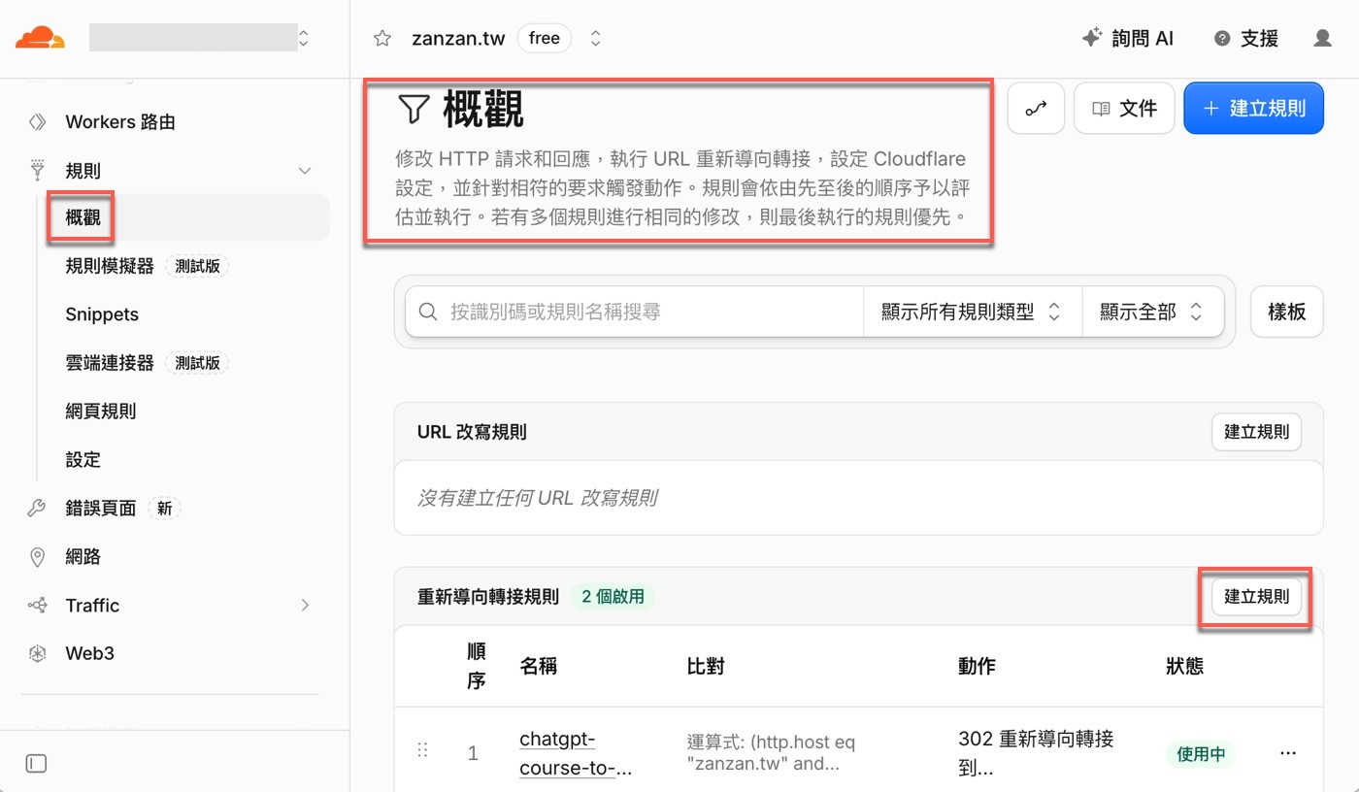This screenshot has height=792, width=1359.
Task: Collapse the sidebar panel toggle icon
Action: coord(37,764)
